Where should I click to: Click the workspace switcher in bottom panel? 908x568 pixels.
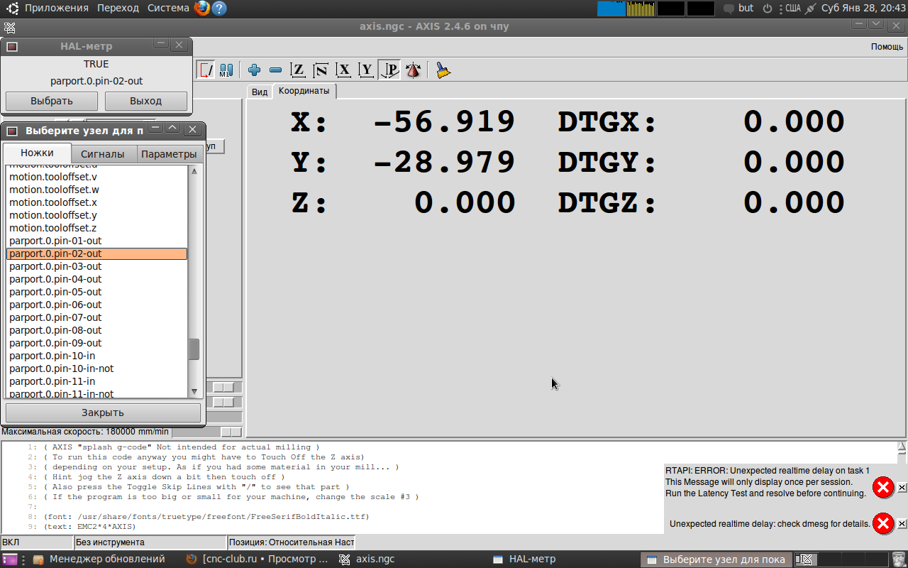click(841, 559)
